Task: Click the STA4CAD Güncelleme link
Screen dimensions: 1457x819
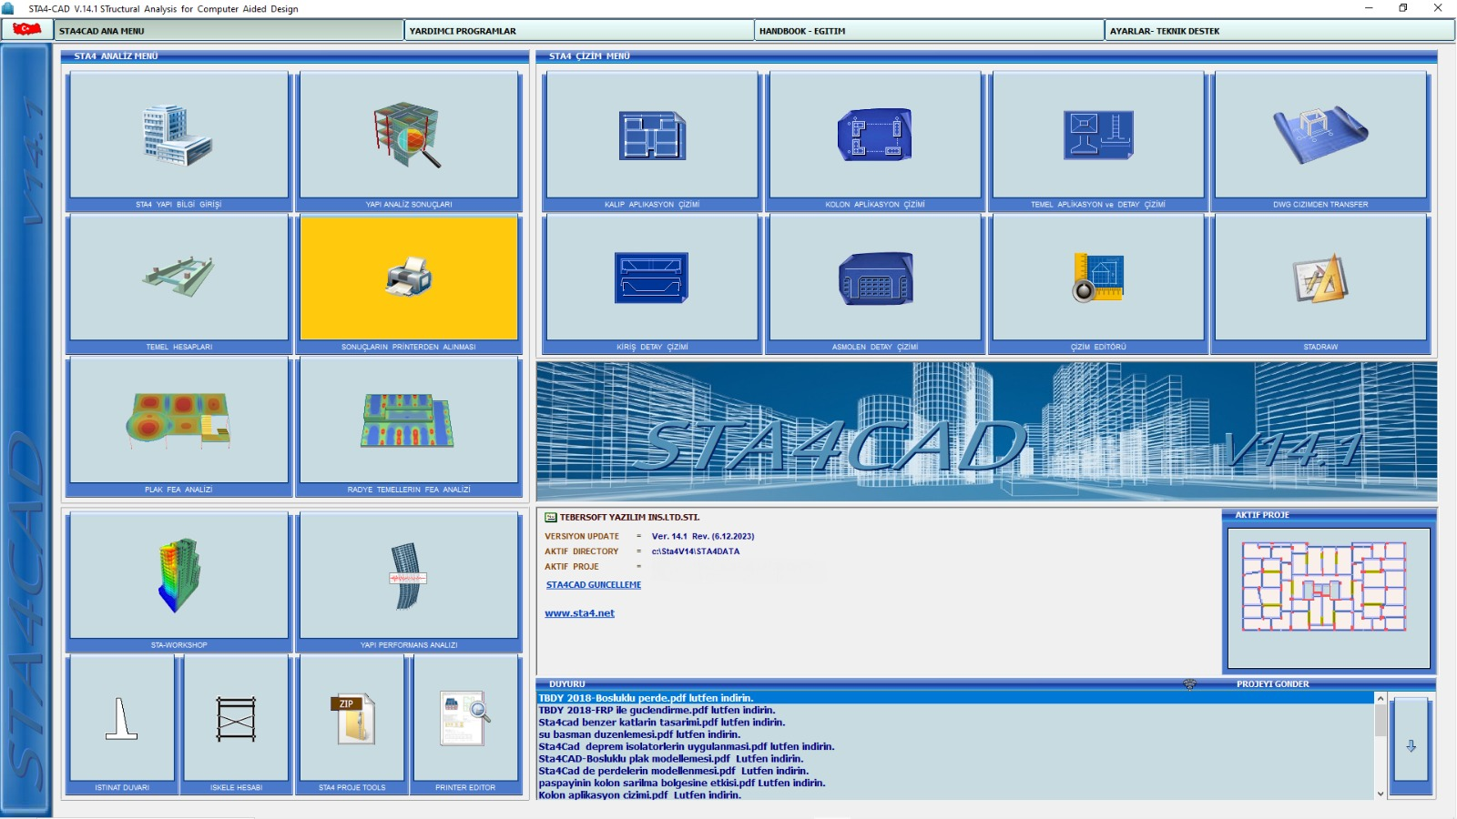Action: tap(594, 585)
